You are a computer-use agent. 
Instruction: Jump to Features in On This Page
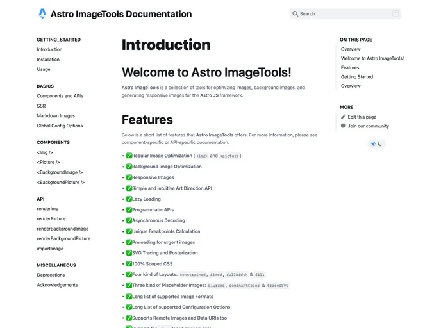tap(350, 67)
